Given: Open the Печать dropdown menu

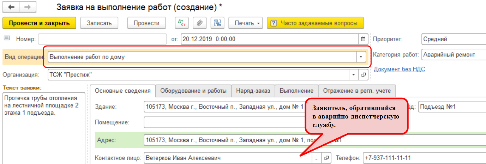Looking at the screenshot, I should click(x=246, y=23).
